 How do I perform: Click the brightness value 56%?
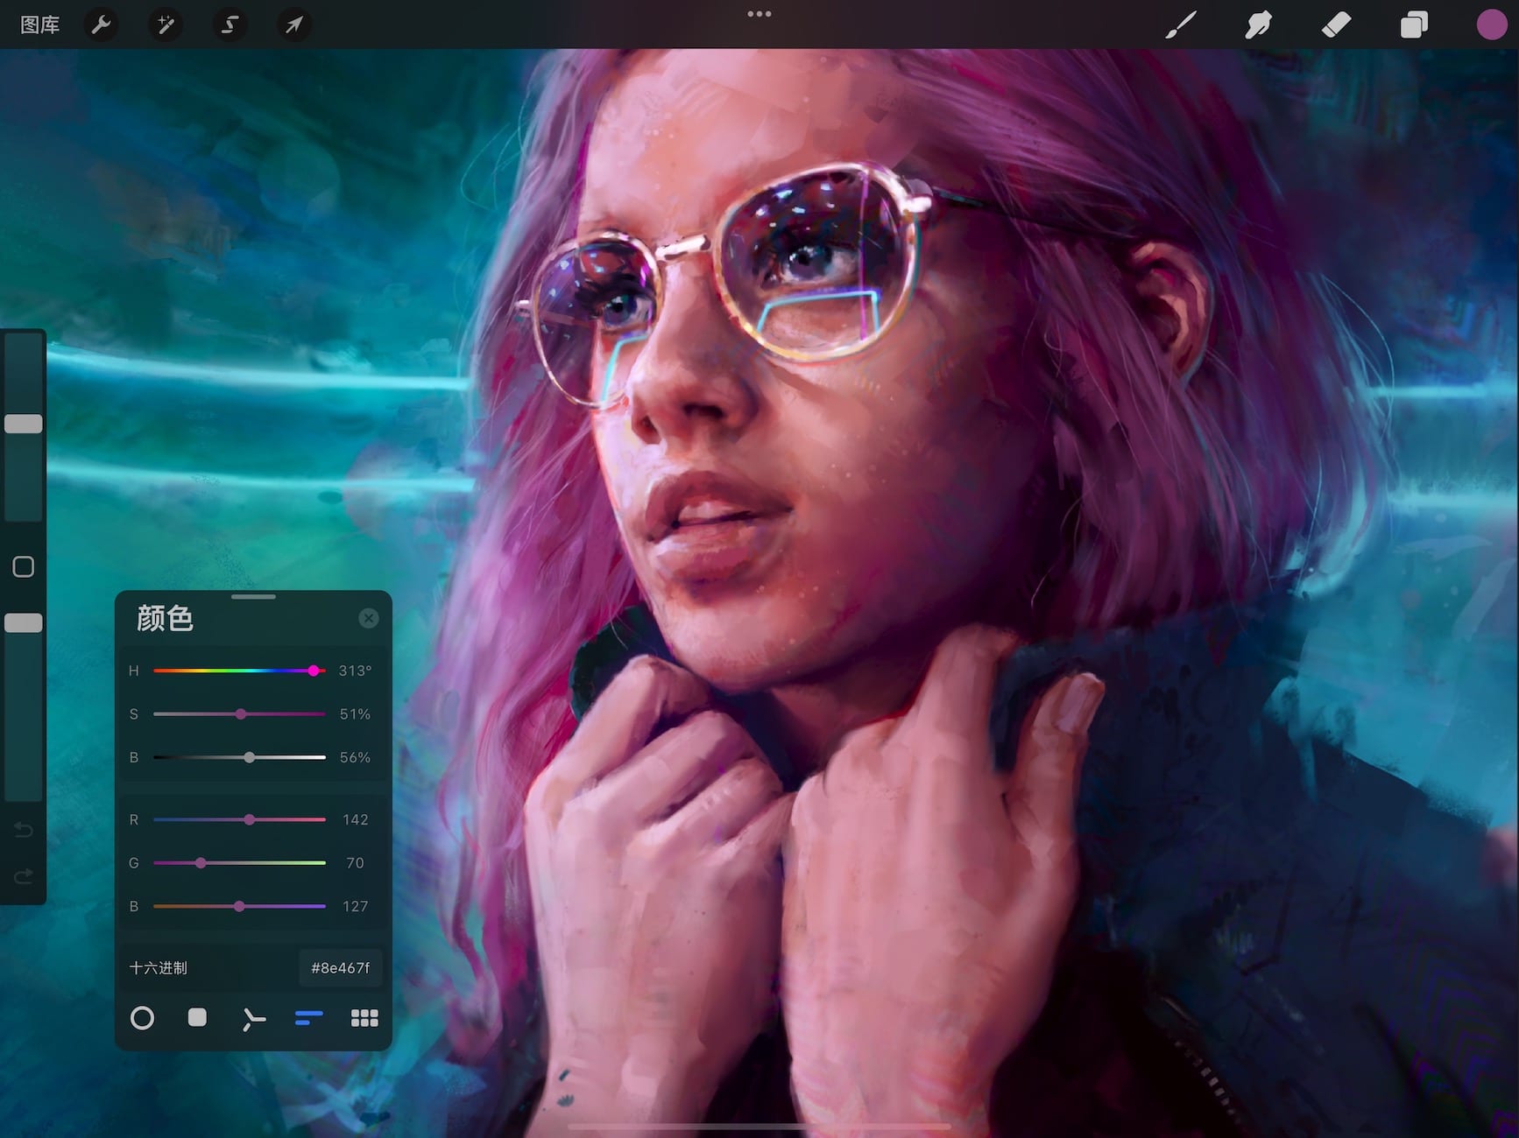(x=355, y=757)
